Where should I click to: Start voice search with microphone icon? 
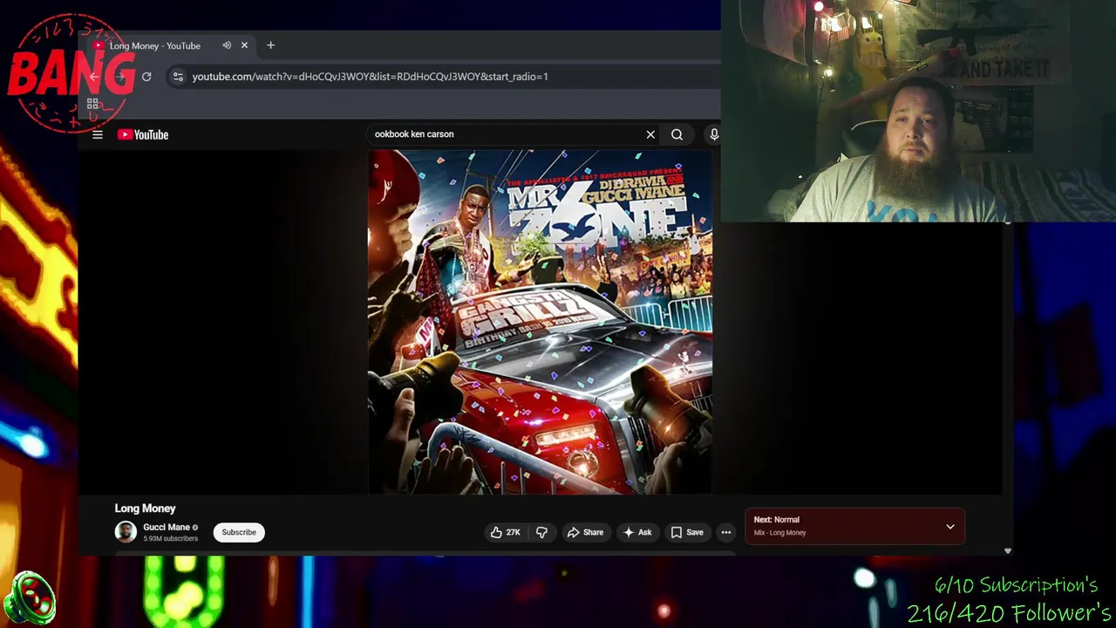click(x=714, y=134)
